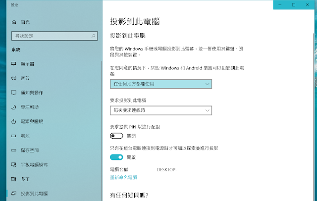Go to 多工 in the sidebar

(25, 179)
